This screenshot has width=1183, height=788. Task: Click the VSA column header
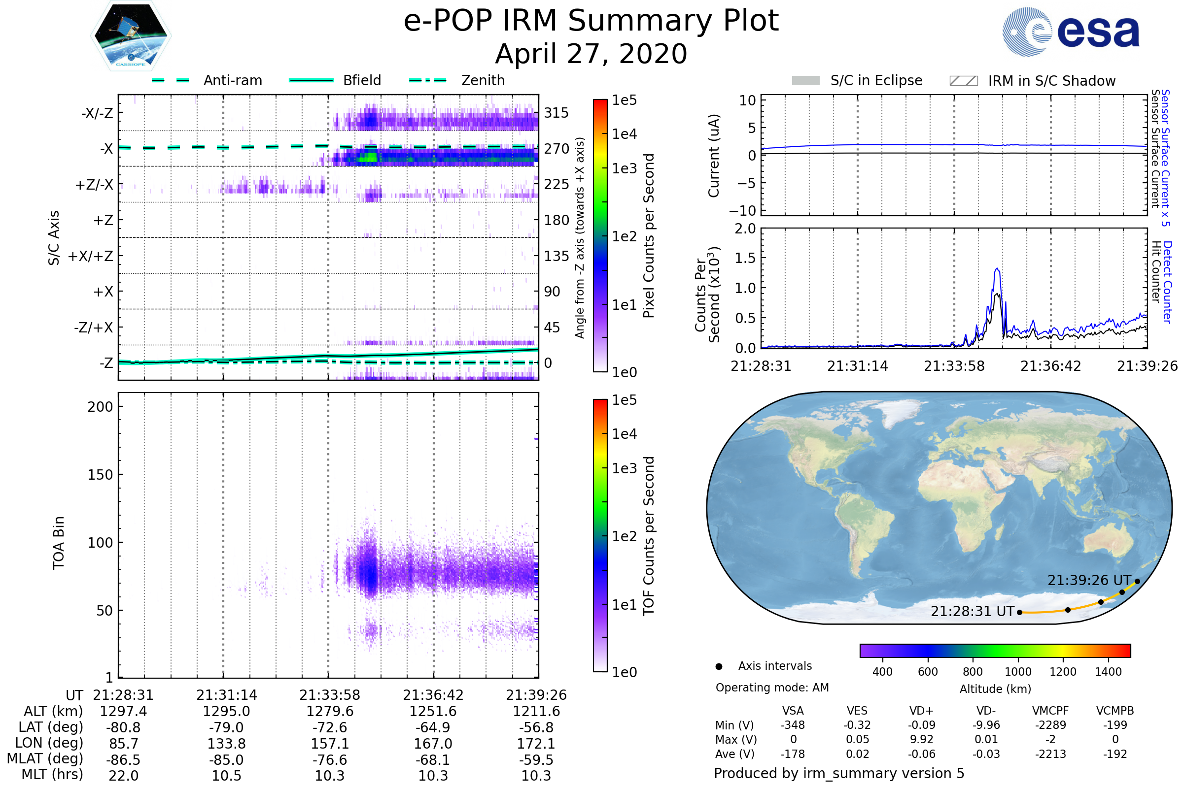coord(793,711)
